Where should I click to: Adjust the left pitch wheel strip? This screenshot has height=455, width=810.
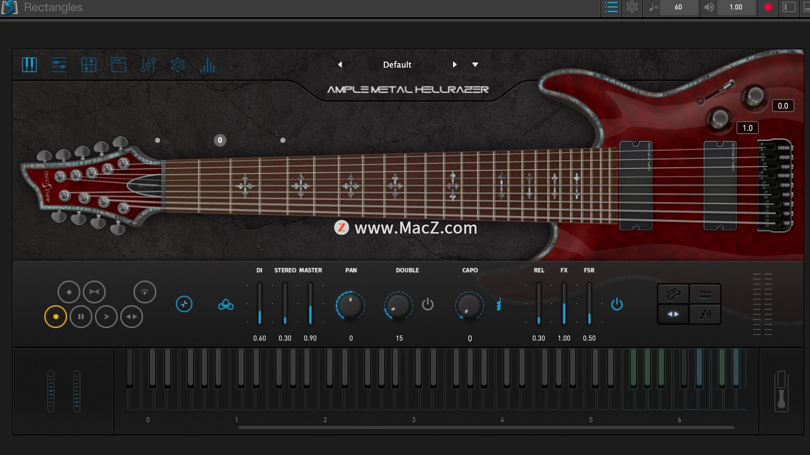[51, 391]
